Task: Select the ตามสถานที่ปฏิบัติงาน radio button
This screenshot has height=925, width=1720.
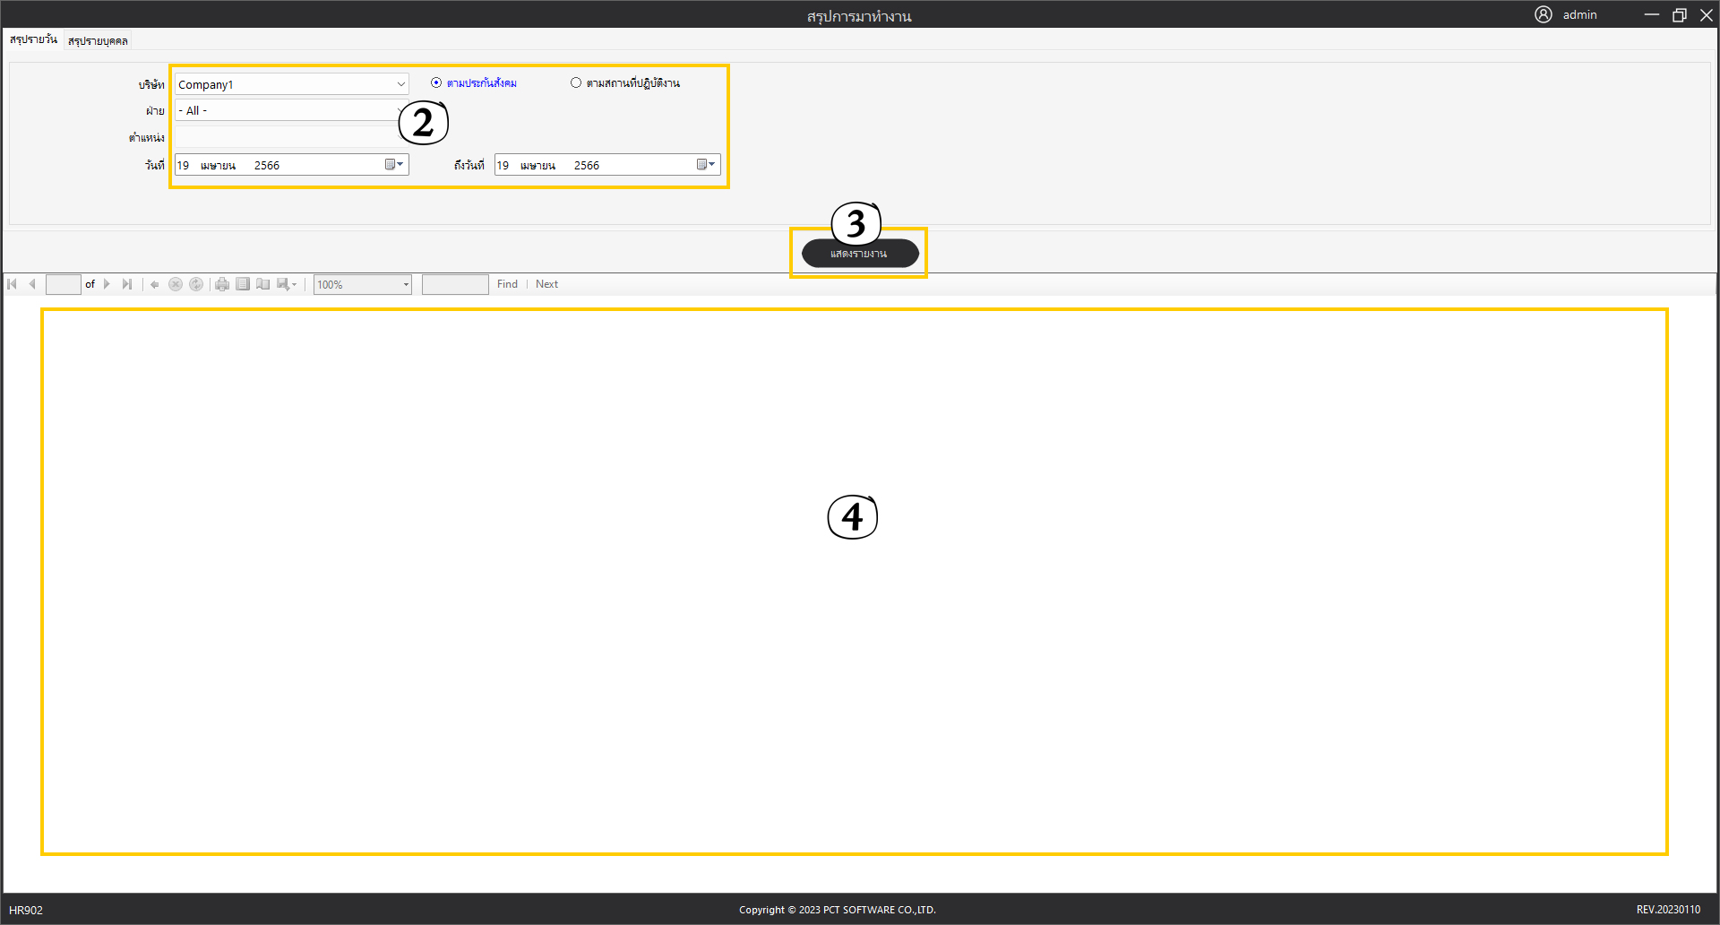Action: click(576, 82)
